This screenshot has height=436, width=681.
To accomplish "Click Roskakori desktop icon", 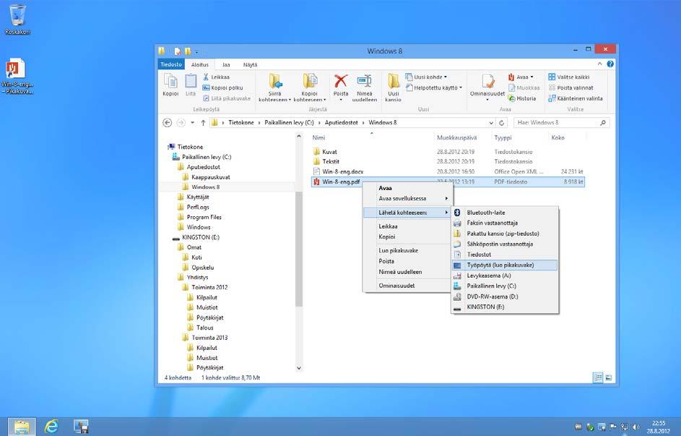I will pyautogui.click(x=17, y=20).
